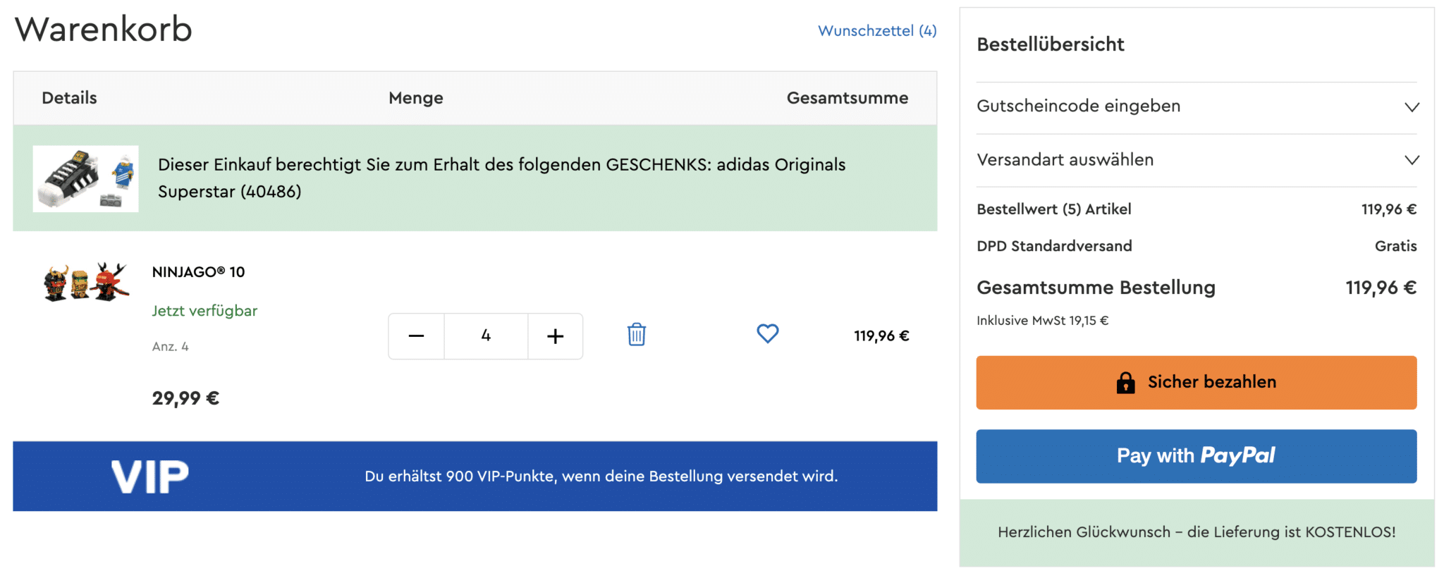Select the NINJAGO® 10 product name
The width and height of the screenshot is (1444, 578).
pos(198,272)
